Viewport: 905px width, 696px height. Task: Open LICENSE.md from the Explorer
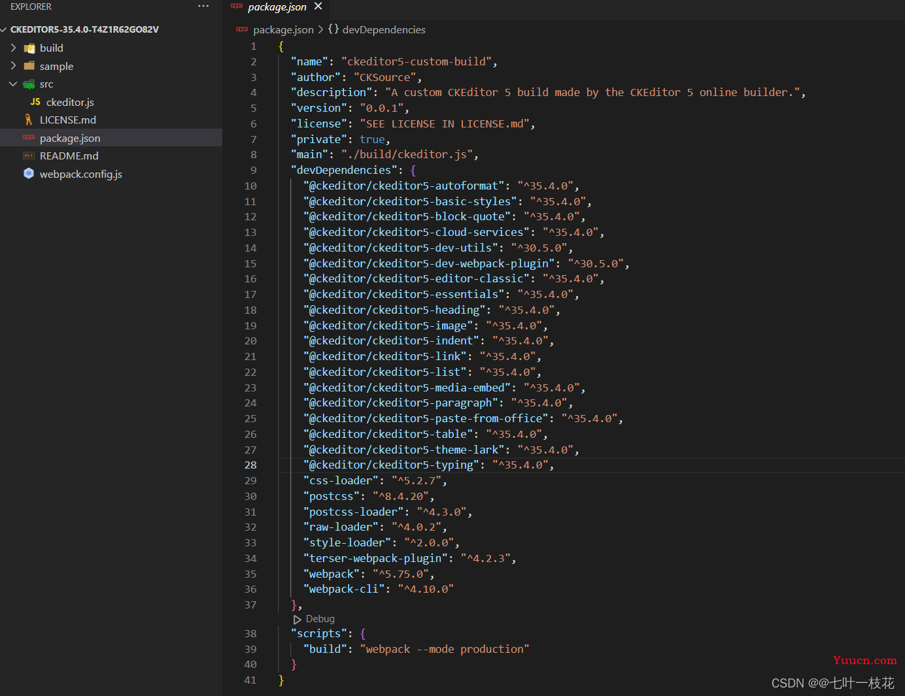tap(68, 120)
